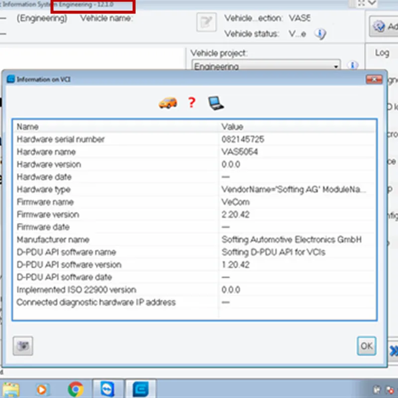Open the Vehicle project Engineering dropdown

(266, 65)
